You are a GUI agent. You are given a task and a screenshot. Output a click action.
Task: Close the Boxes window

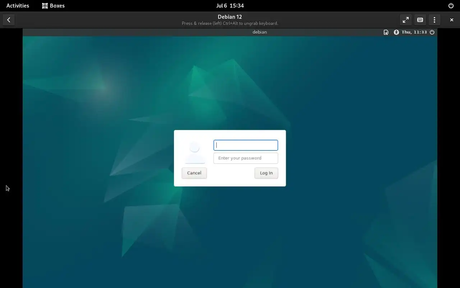coord(452,20)
